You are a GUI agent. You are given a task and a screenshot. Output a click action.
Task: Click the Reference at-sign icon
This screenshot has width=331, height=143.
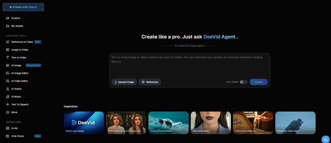pyautogui.click(x=143, y=82)
